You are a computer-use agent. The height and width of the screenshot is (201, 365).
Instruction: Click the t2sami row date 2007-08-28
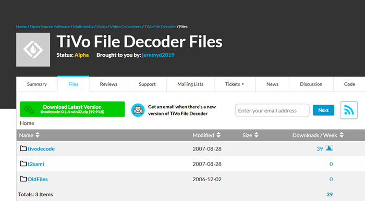point(207,164)
